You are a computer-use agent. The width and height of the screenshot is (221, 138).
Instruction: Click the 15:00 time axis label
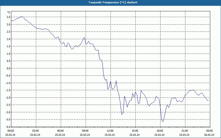[x=135, y=131]
